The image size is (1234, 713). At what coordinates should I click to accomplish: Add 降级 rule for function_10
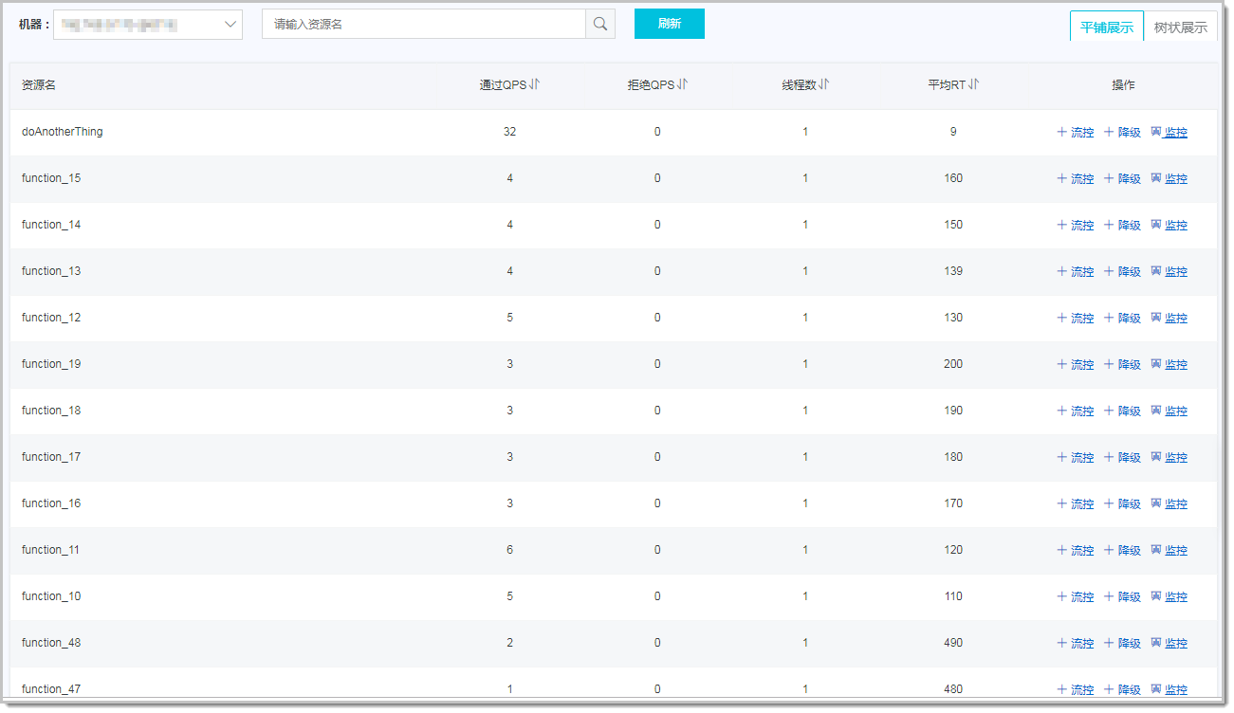coord(1122,597)
